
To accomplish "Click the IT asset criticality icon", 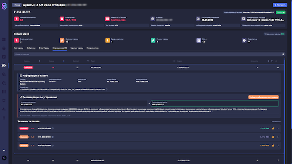I will (x=107, y=19).
